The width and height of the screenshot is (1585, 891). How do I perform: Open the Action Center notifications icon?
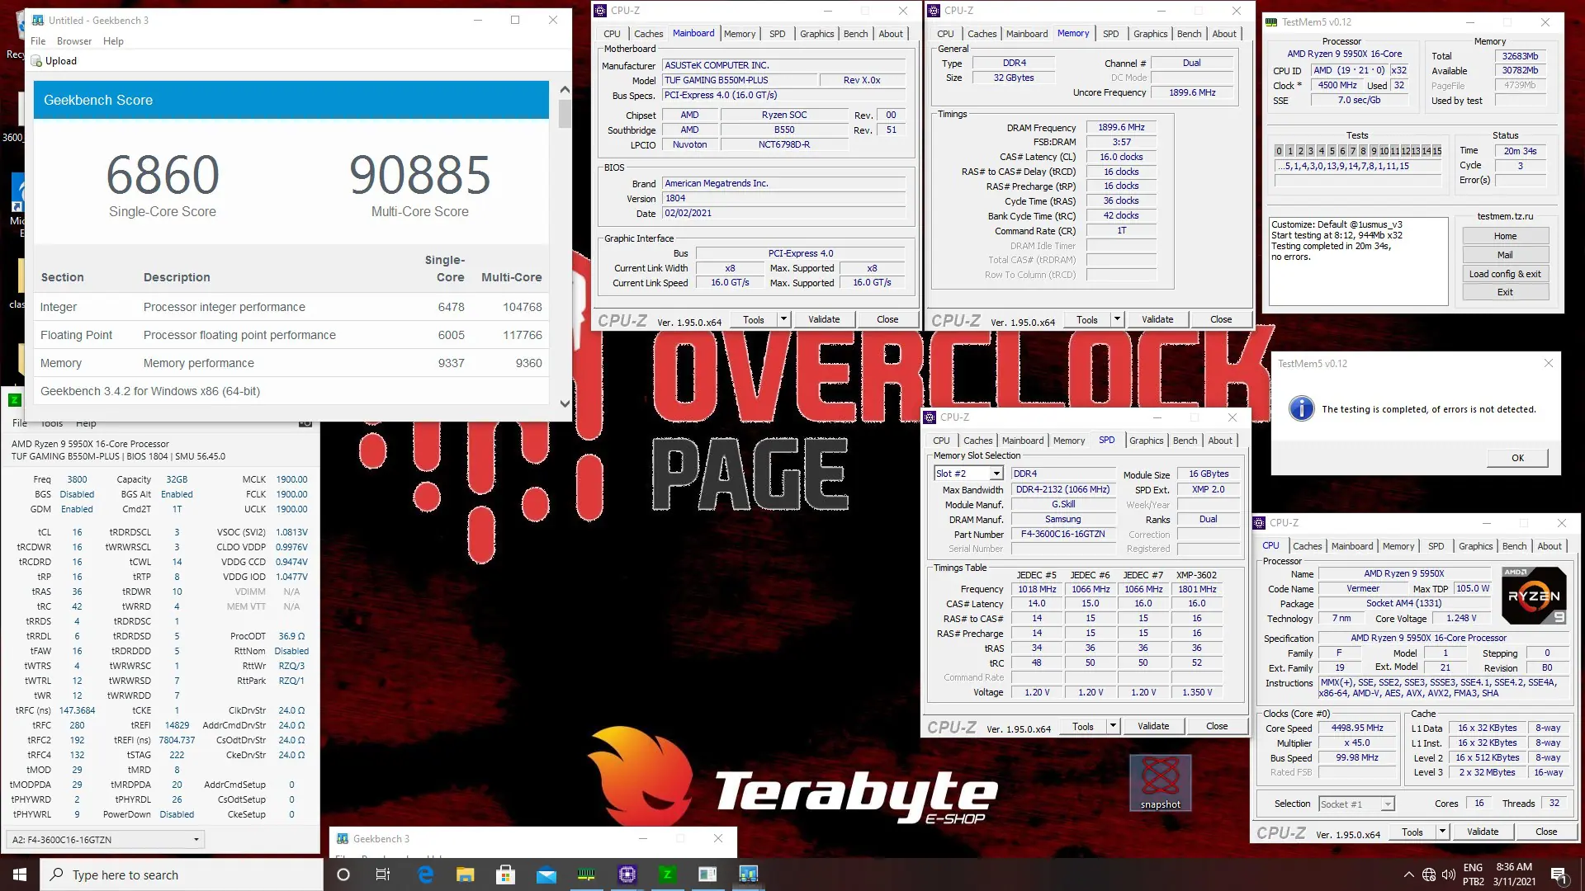click(x=1559, y=875)
